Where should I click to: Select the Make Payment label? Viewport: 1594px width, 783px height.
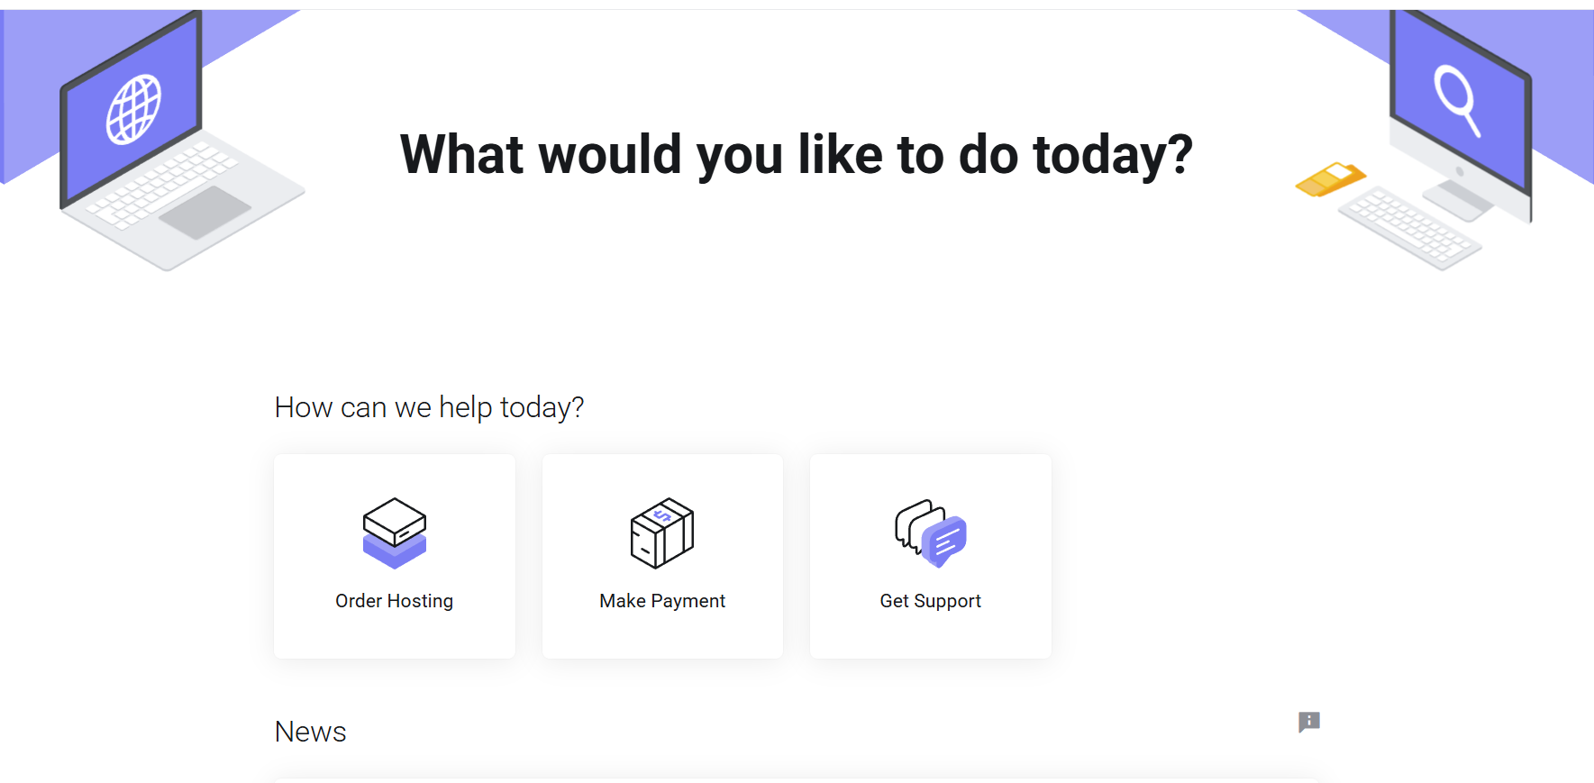(662, 601)
